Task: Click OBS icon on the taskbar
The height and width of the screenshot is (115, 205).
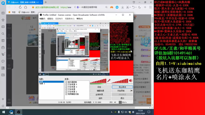Action: point(18,112)
